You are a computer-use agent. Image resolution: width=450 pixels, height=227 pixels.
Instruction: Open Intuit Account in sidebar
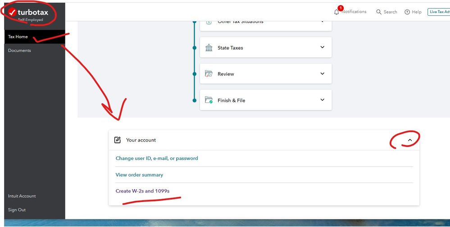(x=22, y=196)
